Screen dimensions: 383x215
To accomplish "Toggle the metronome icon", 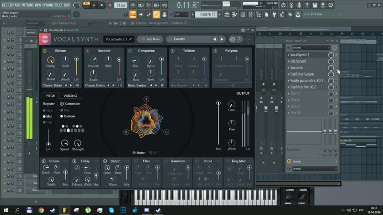I will click(133, 5).
